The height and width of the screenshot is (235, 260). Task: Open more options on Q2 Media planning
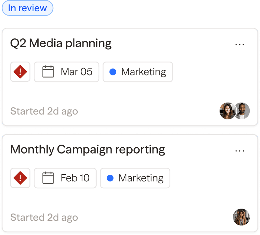point(239,45)
